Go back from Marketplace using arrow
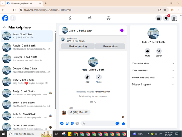182x137 pixels. tap(5, 27)
